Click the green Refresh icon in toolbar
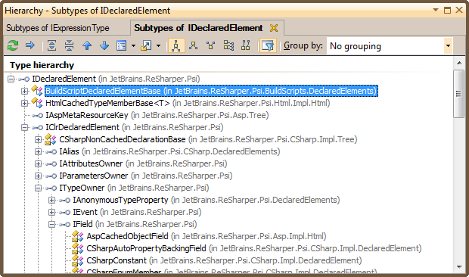Image resolution: width=469 pixels, height=277 pixels. coord(13,45)
